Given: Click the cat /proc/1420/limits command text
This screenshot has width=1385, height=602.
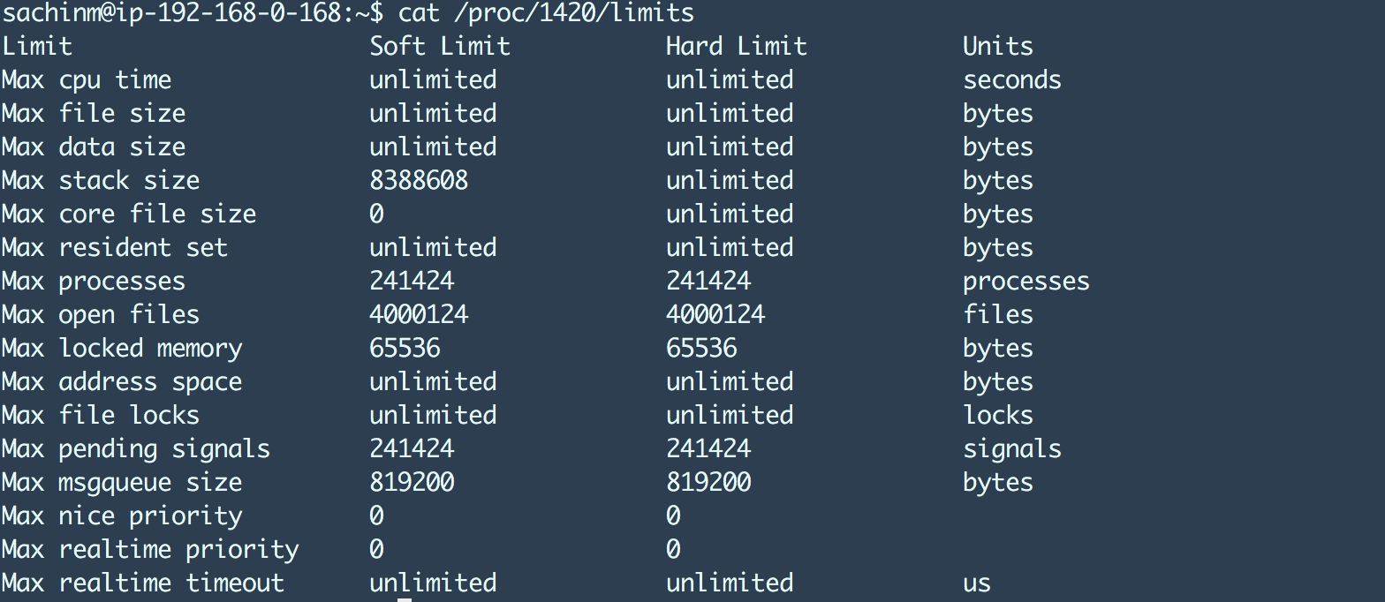Looking at the screenshot, I should tap(546, 12).
